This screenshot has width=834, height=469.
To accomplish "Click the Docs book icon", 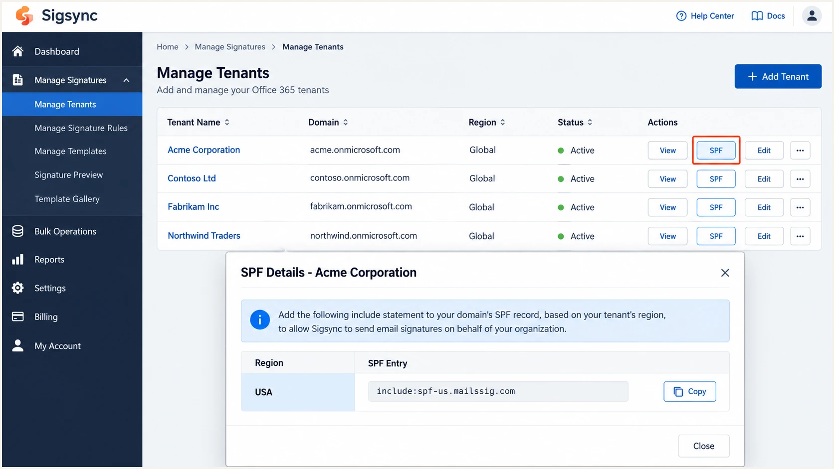I will point(757,16).
